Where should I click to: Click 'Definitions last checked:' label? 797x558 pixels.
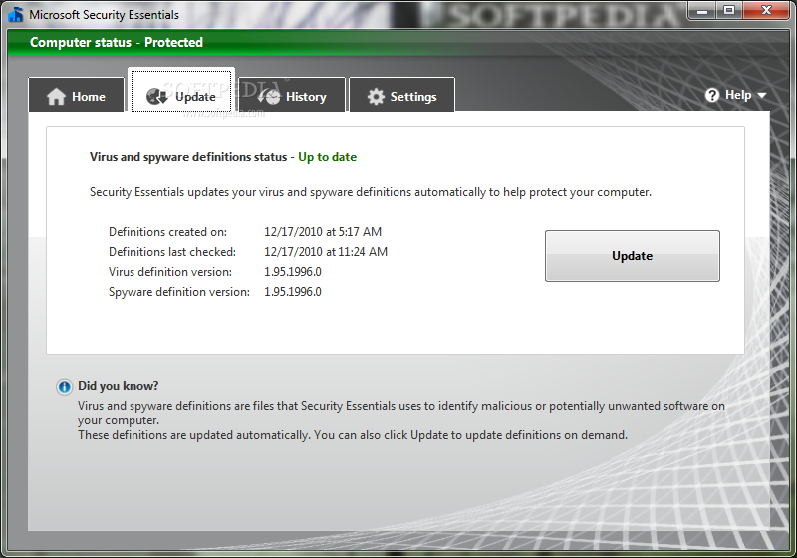coord(172,252)
